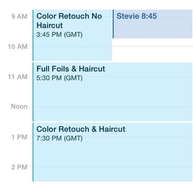Viewport: 193px width, 186px height.
Task: Click the empty 10 AM slot beside Color Retouch
Action: (x=152, y=50)
